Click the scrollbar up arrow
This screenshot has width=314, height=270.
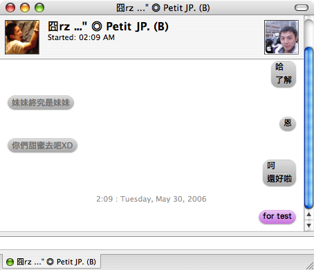point(308,215)
